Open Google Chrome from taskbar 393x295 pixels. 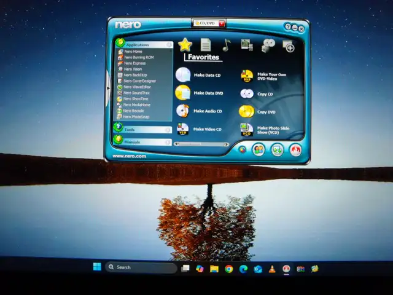tap(228, 269)
